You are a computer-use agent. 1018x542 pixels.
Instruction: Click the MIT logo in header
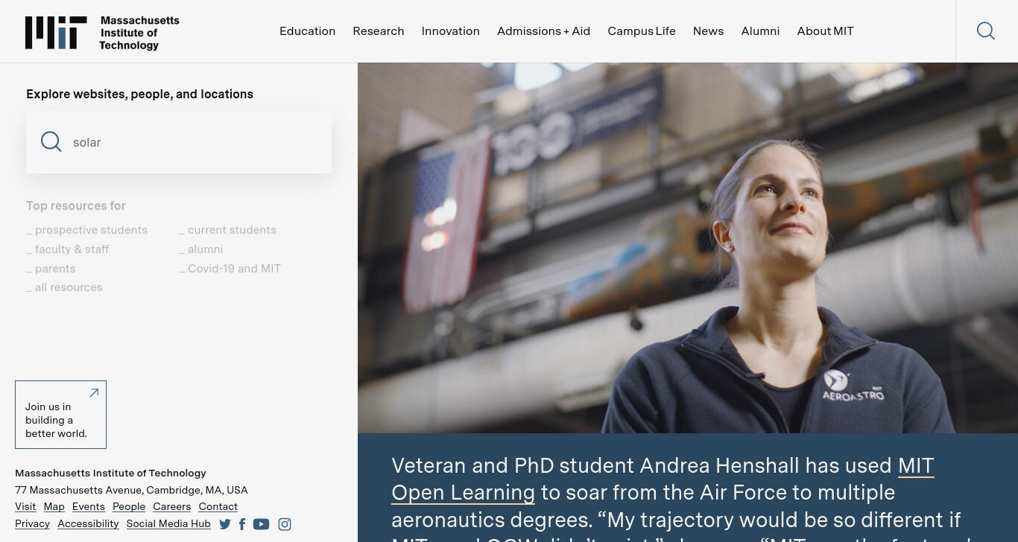pyautogui.click(x=56, y=33)
